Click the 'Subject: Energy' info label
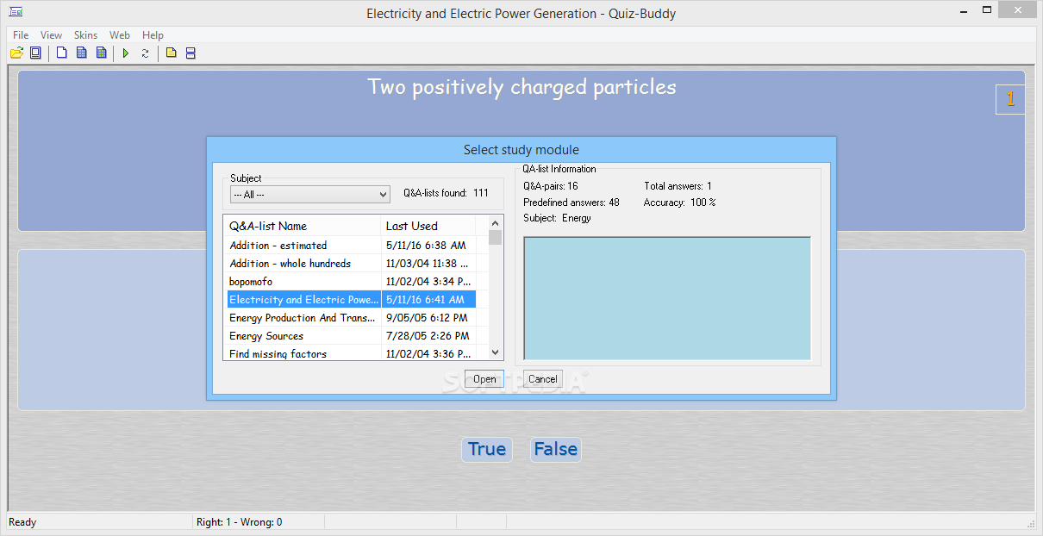The image size is (1043, 536). coord(557,218)
